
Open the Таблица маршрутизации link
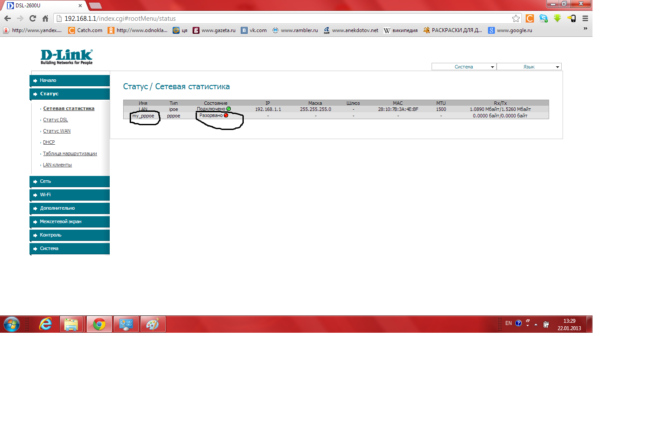[70, 153]
